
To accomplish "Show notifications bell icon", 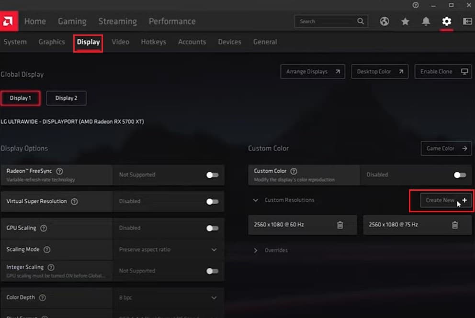I will tap(426, 21).
